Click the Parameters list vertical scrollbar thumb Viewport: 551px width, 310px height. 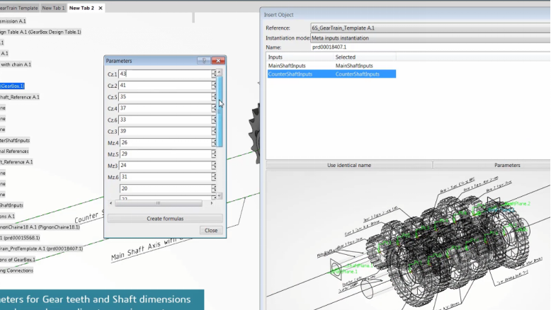220,111
